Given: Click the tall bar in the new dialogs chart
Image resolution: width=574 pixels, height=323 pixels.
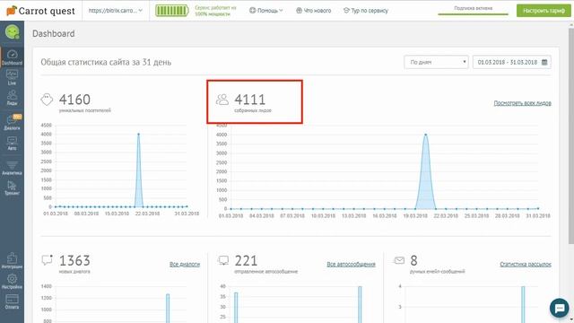Looking at the screenshot, I should point(168,308).
